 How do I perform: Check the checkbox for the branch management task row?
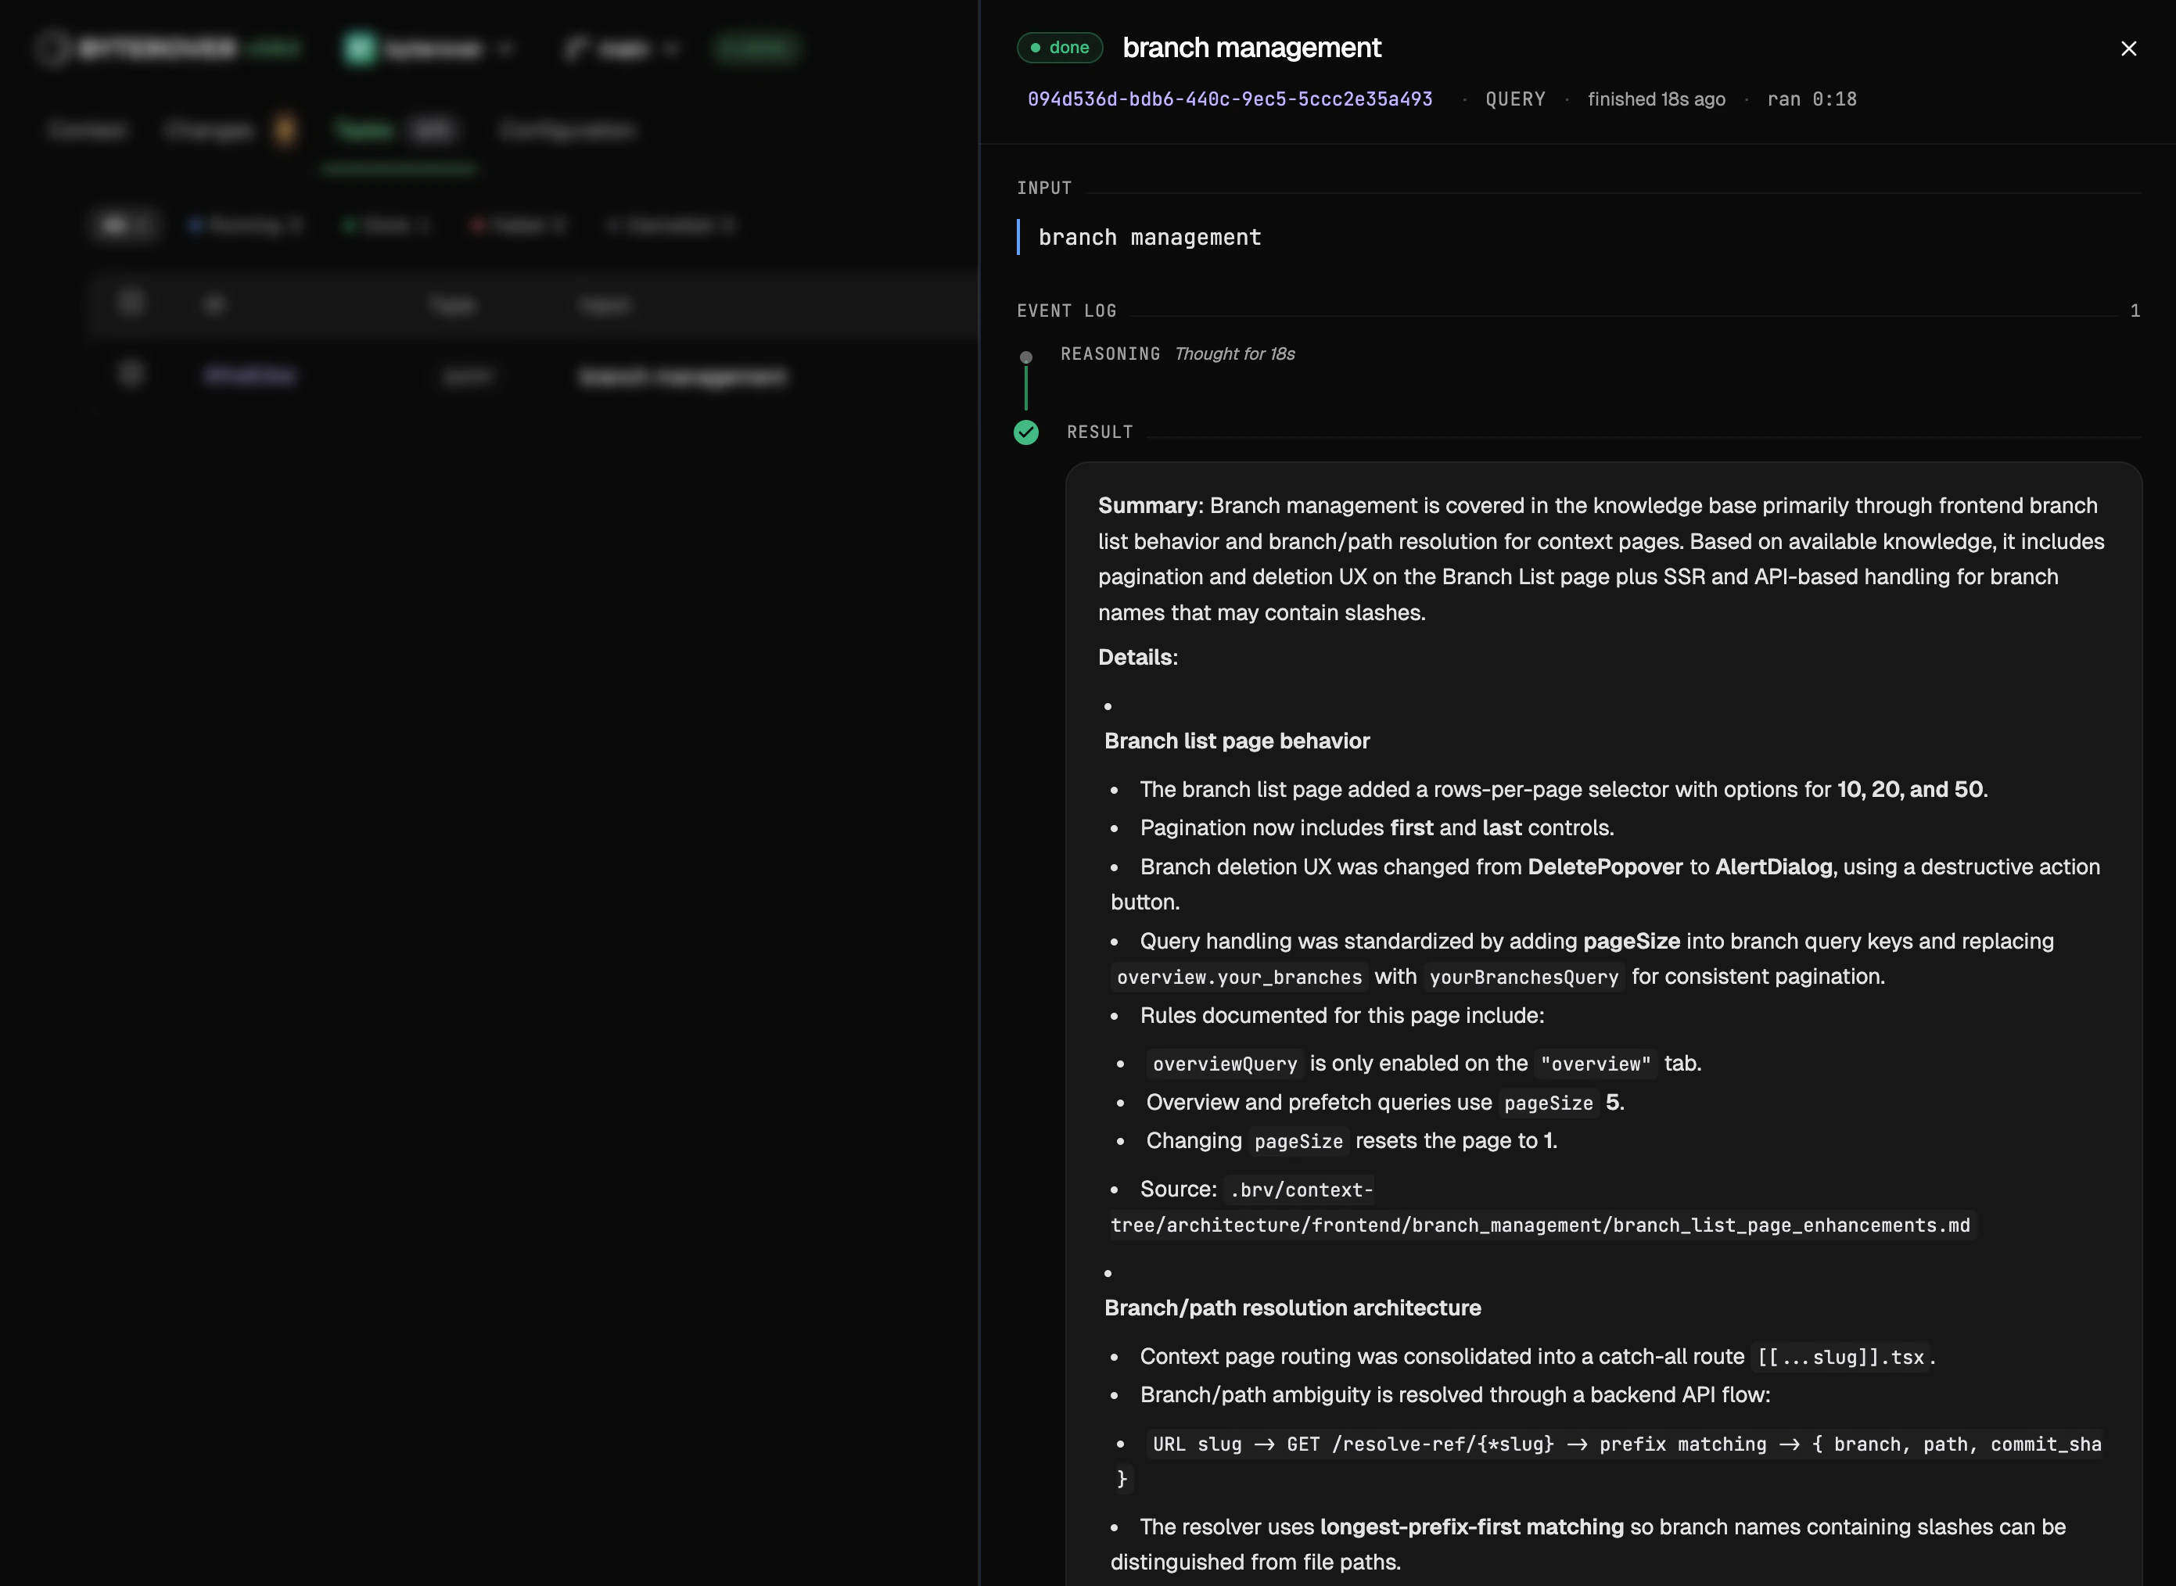coord(131,375)
